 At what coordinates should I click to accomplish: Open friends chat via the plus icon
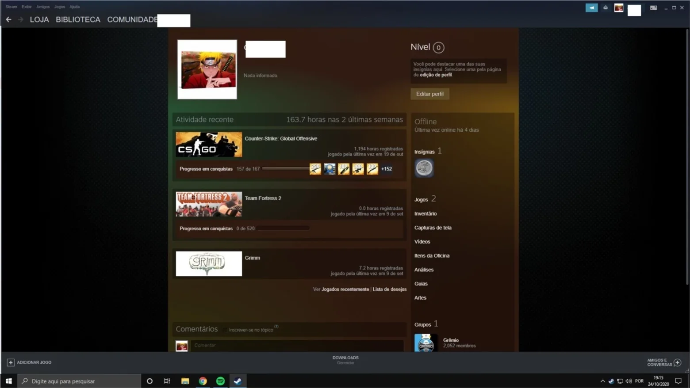677,362
